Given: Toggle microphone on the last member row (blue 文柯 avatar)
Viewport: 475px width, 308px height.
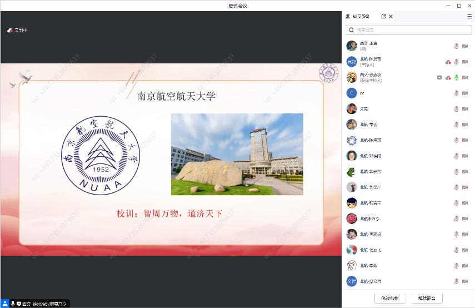Looking at the screenshot, I should point(456,281).
